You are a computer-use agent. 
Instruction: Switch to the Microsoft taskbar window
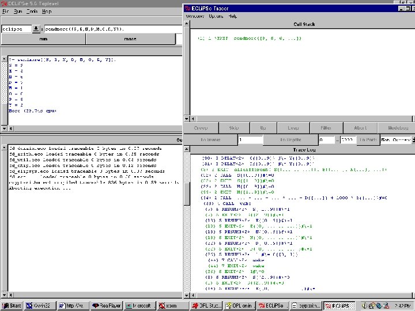pyautogui.click(x=141, y=306)
